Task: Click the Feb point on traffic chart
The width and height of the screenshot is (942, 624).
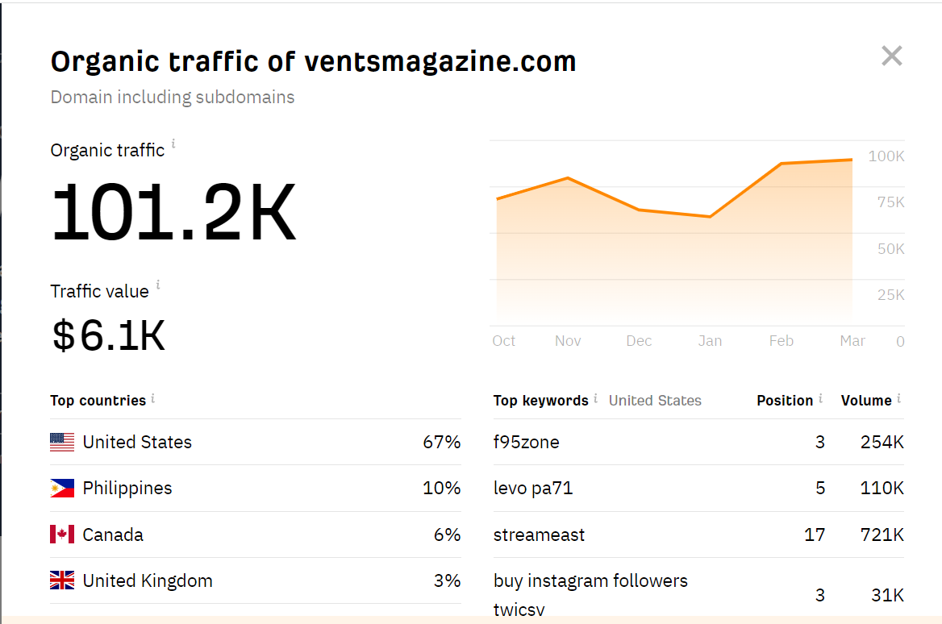Action: [x=781, y=164]
